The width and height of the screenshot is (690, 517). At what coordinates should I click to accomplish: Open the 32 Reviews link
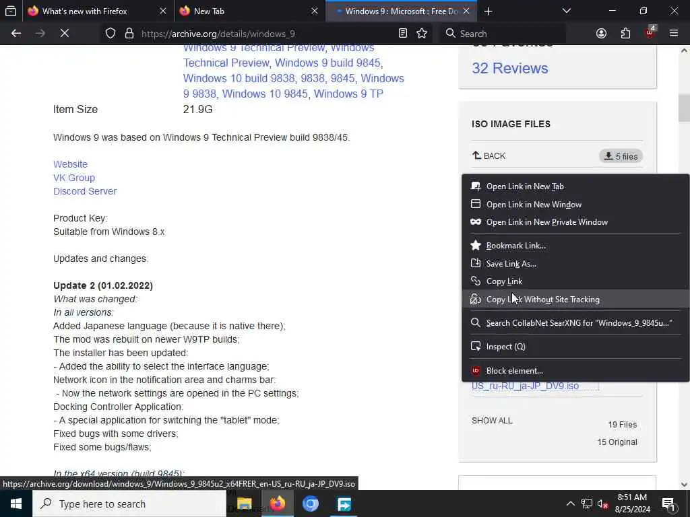click(x=510, y=68)
